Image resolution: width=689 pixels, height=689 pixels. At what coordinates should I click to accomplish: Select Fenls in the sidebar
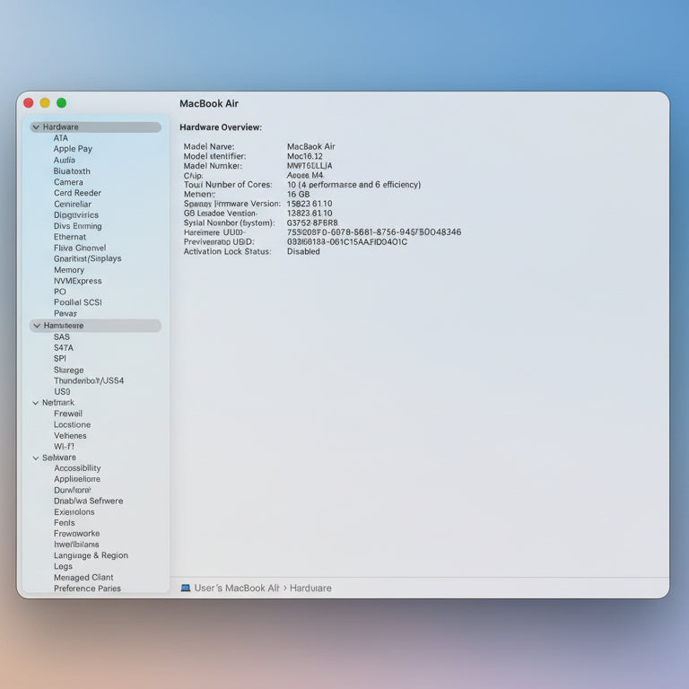(65, 523)
